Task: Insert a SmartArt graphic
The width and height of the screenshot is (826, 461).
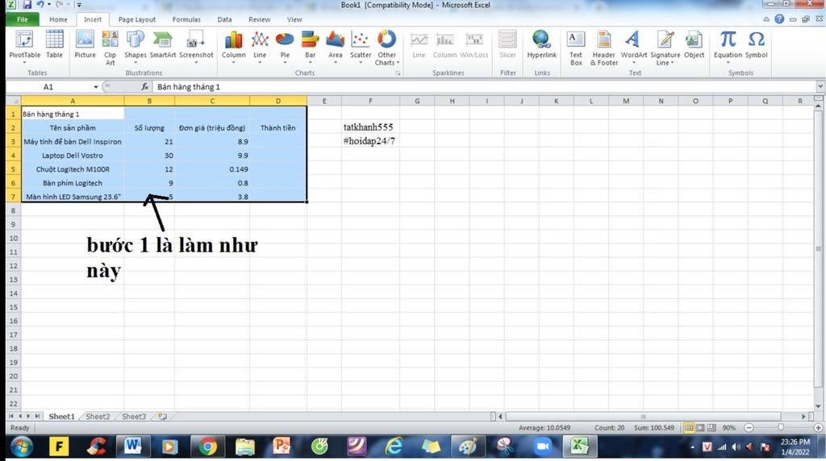Action: (163, 44)
